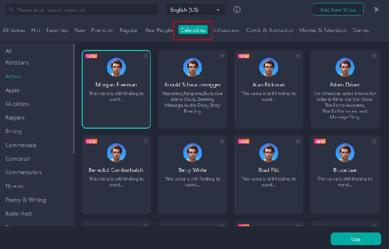Click the Add New Voice button
389x249 pixels.
click(337, 10)
